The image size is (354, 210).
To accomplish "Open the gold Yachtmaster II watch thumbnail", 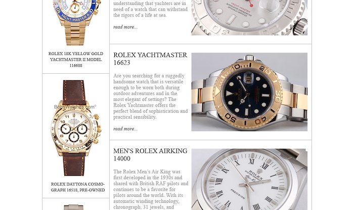I will pyautogui.click(x=76, y=23).
